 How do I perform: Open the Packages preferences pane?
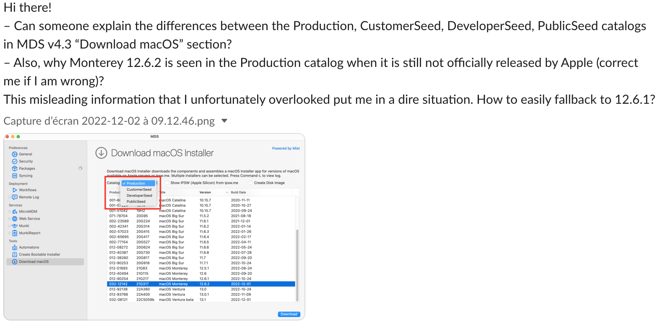[27, 168]
